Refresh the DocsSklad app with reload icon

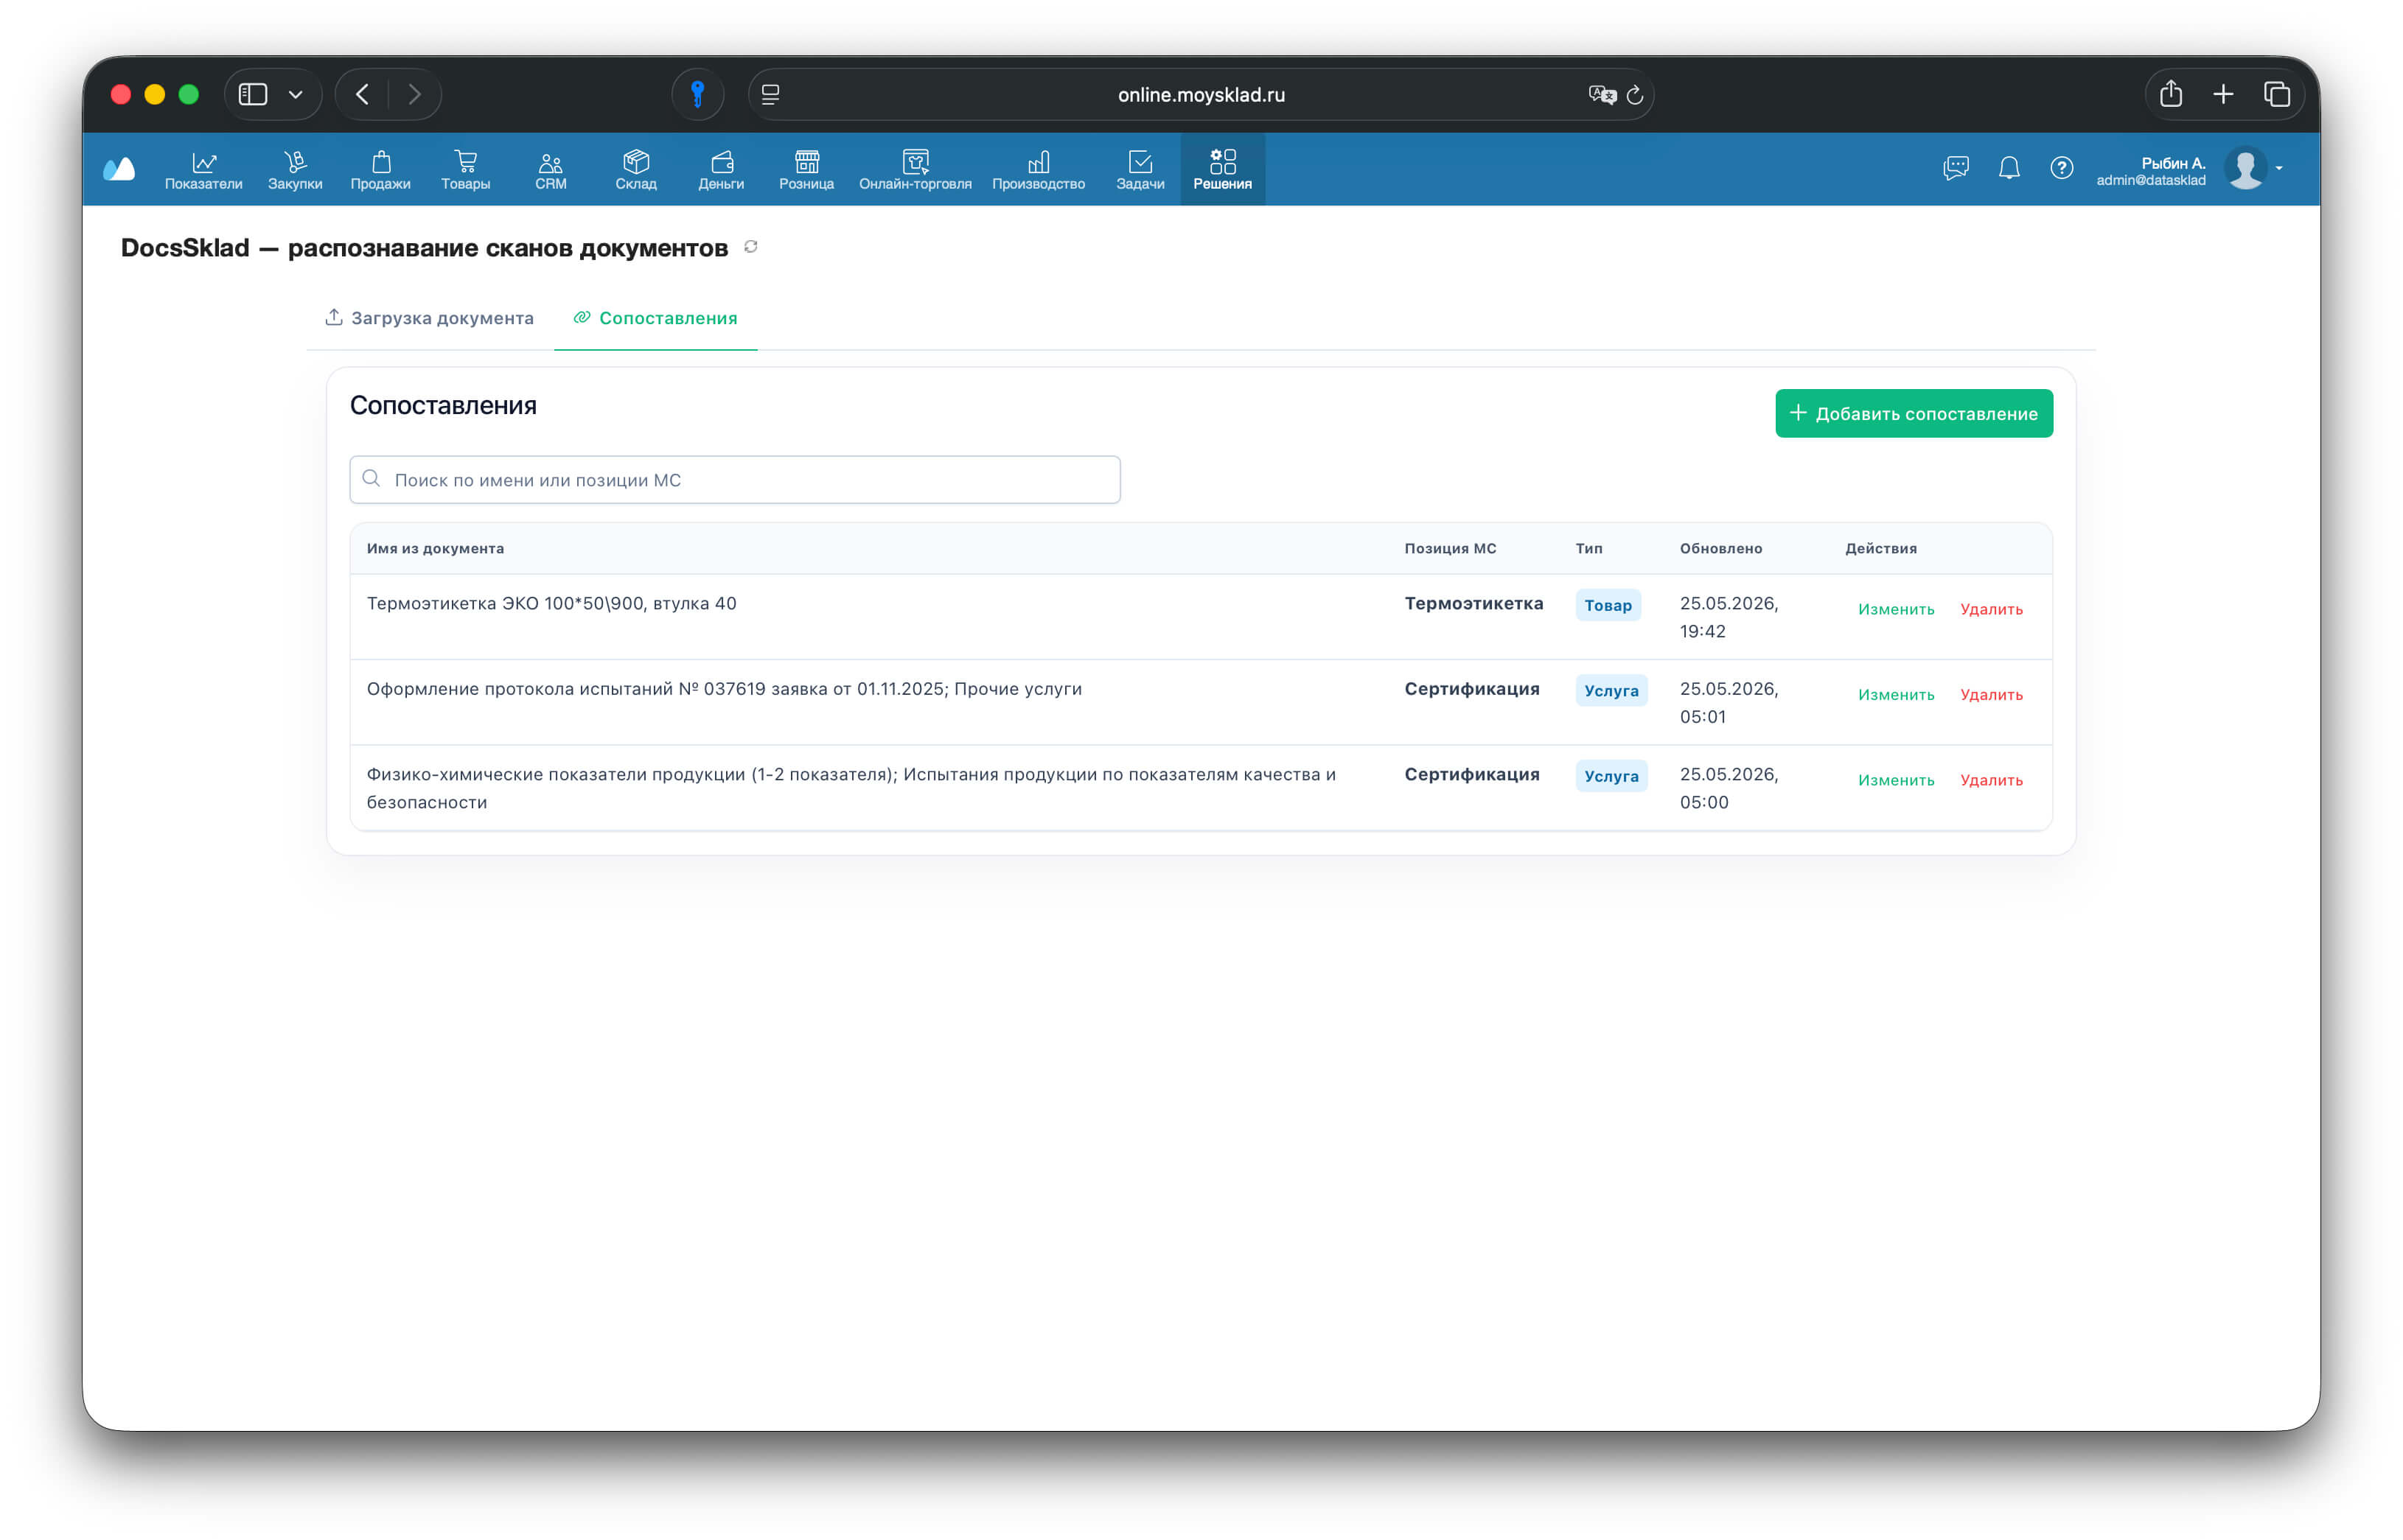tap(750, 247)
